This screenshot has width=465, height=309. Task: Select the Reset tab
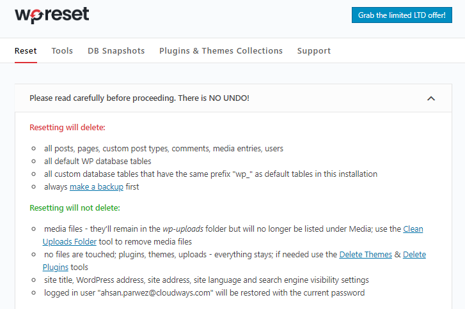26,51
